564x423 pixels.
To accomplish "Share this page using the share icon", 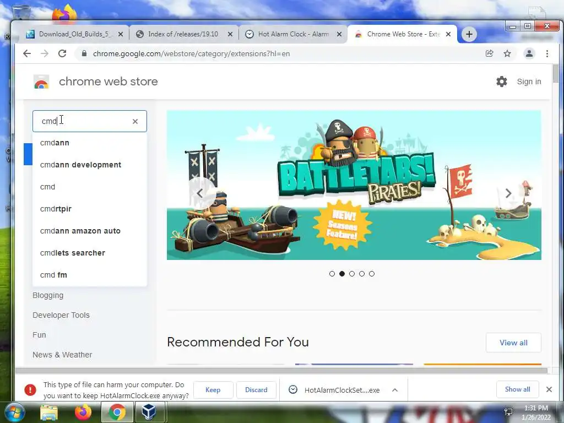I will tap(489, 53).
